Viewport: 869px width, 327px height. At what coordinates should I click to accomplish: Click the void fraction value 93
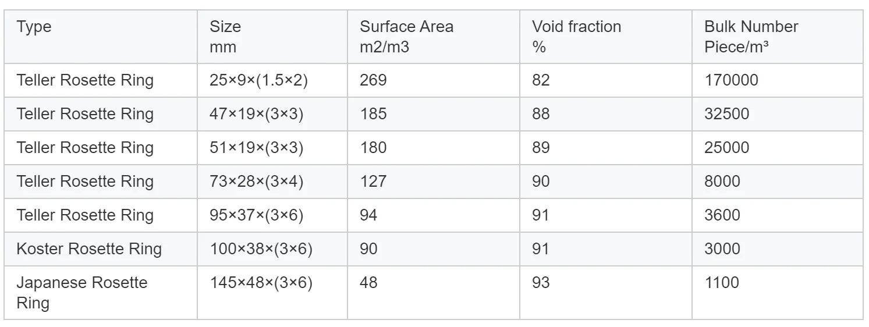point(541,283)
